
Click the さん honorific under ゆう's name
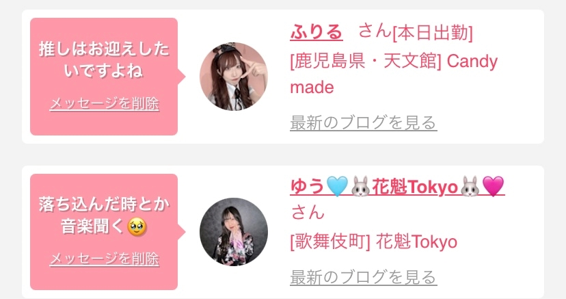[308, 212]
